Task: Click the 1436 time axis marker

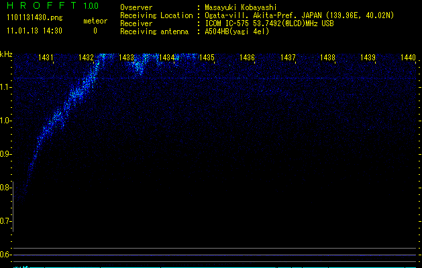Action: tap(247, 57)
